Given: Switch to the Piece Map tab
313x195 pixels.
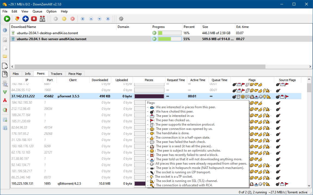Looking at the screenshot, I should pyautogui.click(x=75, y=74).
